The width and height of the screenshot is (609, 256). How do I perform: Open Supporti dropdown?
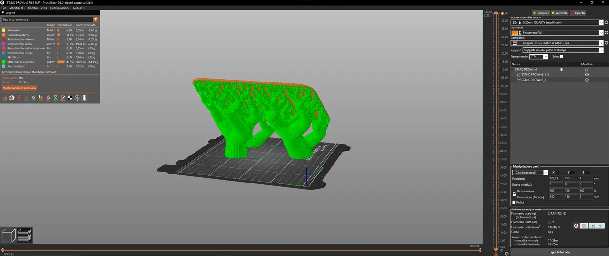601,50
